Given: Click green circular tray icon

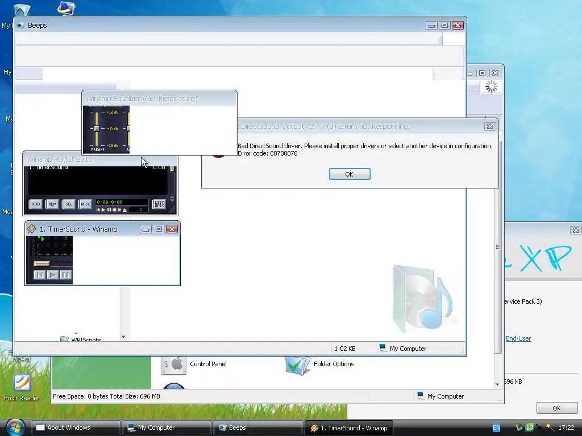Looking at the screenshot, I should (530, 427).
